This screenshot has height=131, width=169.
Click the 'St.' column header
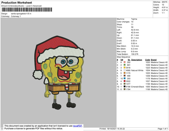129,60
